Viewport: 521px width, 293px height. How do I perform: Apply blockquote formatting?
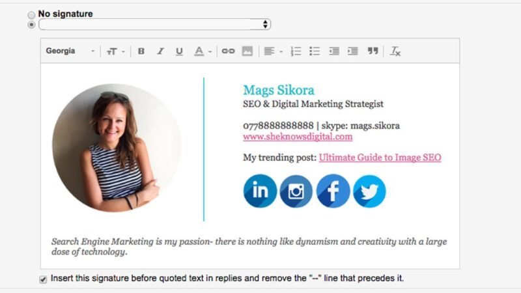coord(373,51)
